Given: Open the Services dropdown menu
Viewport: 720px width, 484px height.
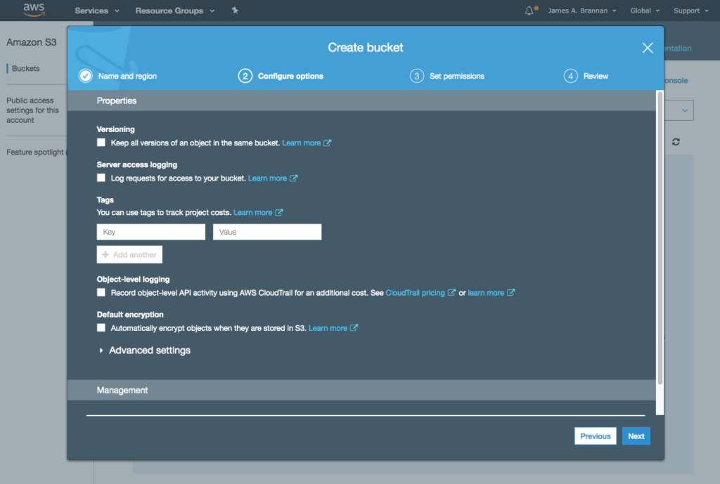Looking at the screenshot, I should click(x=97, y=11).
